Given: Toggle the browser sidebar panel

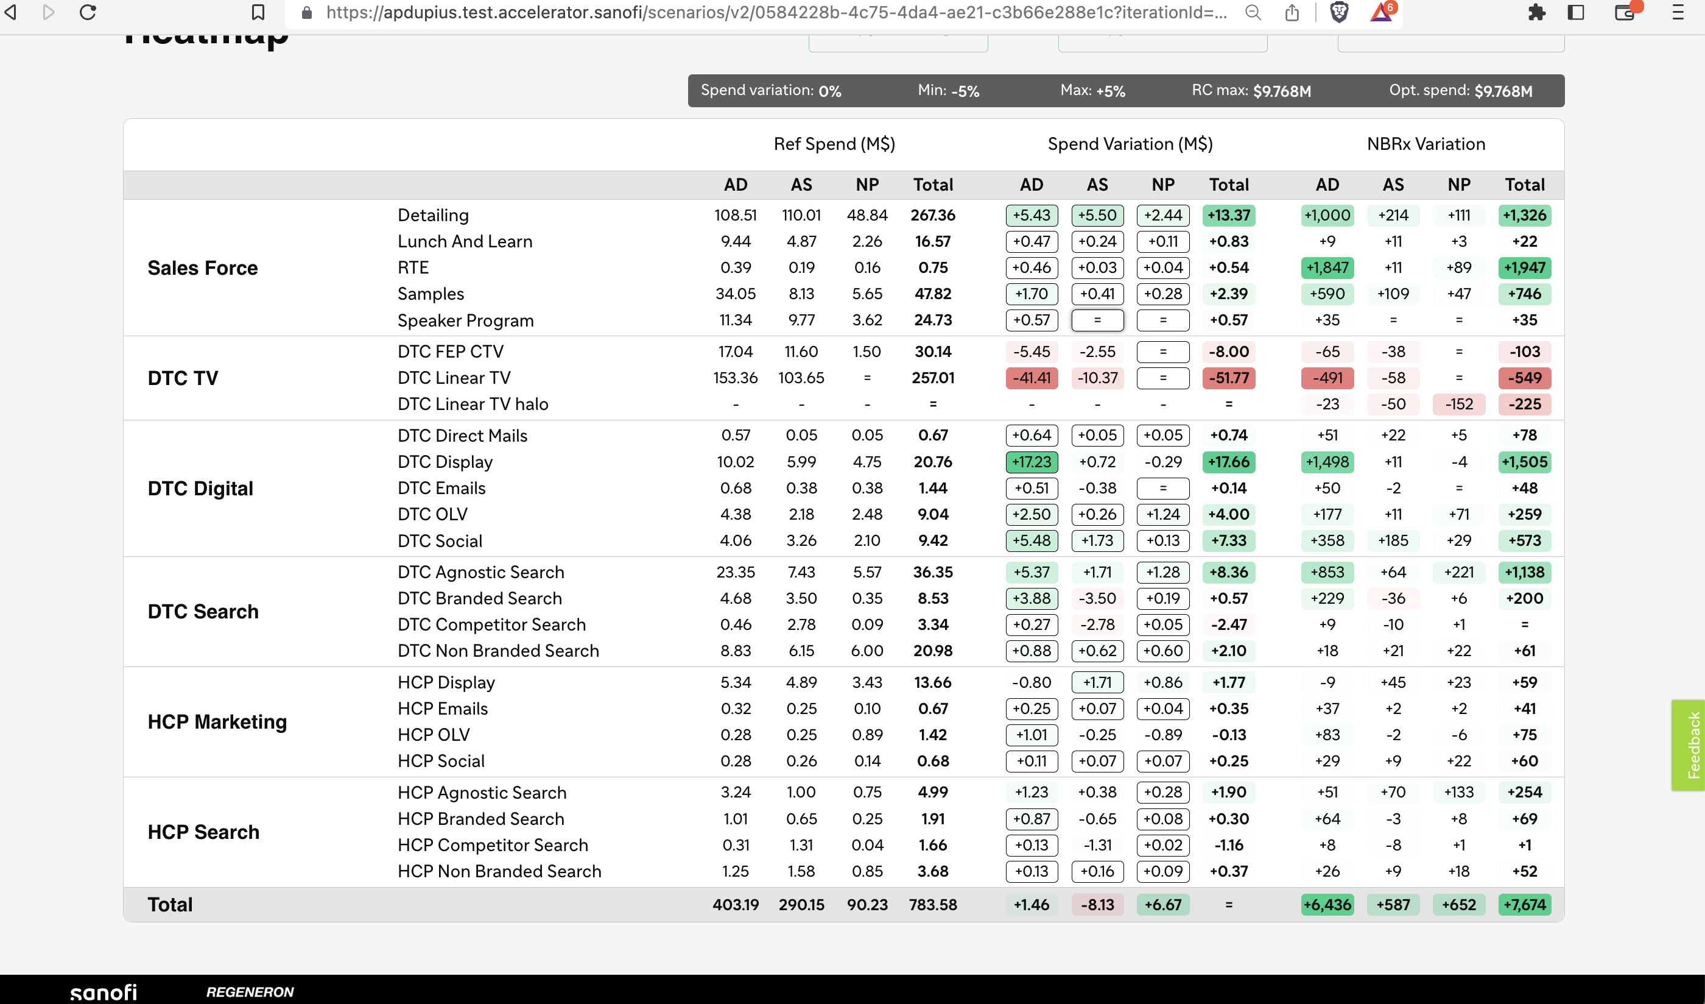Looking at the screenshot, I should [x=1576, y=12].
